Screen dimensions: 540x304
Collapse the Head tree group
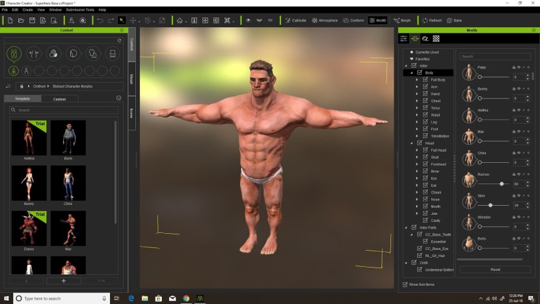(411, 143)
